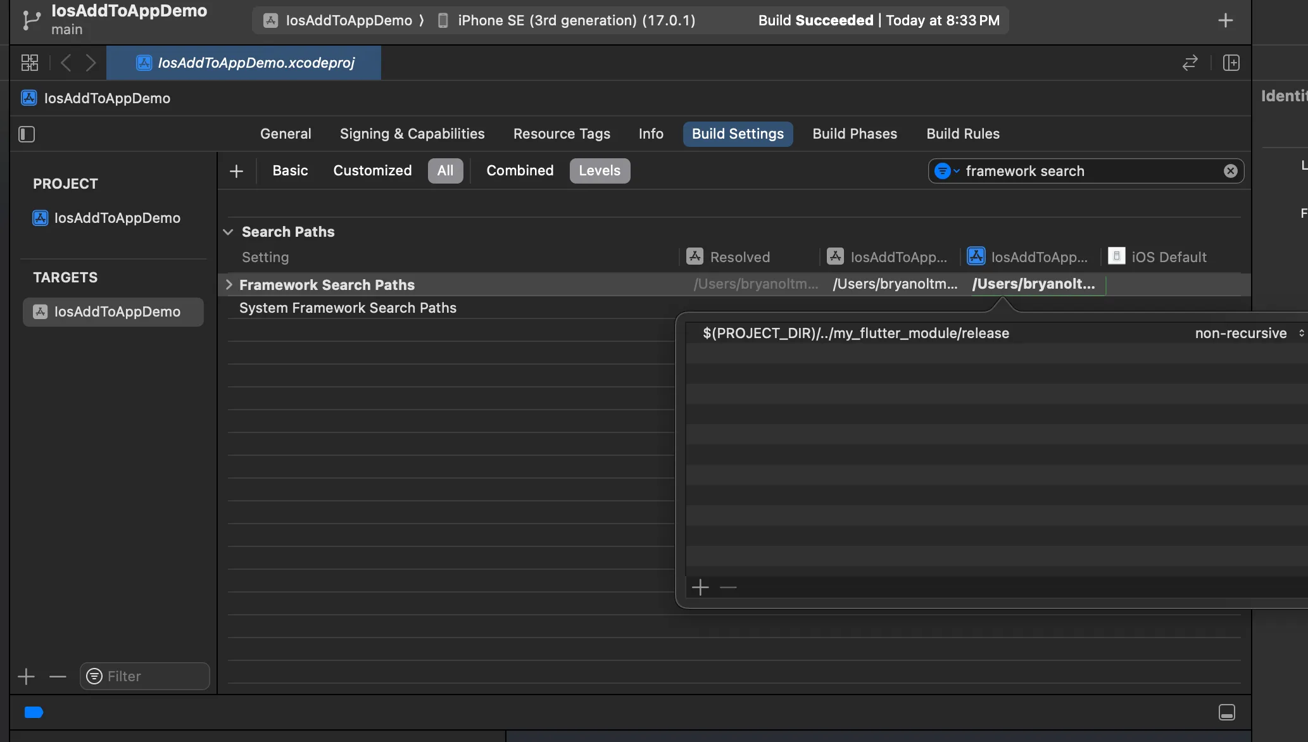Toggle the blue switch in the bottom bar
Viewport: 1308px width, 742px height.
34,712
